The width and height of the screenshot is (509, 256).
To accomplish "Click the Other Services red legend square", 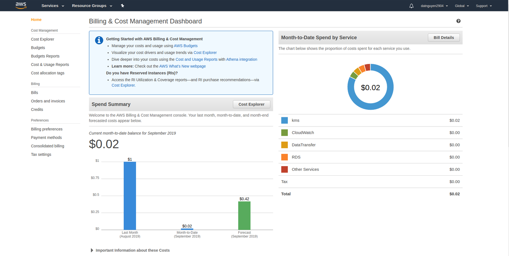I will (x=284, y=170).
